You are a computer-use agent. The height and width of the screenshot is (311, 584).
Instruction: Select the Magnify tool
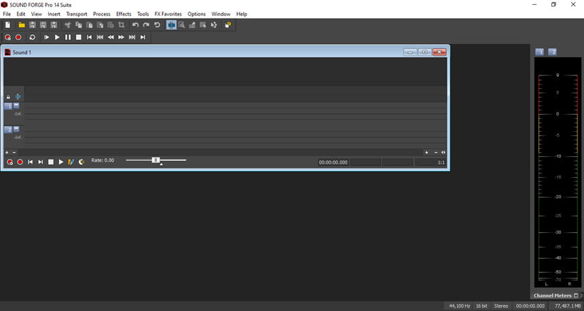(181, 25)
